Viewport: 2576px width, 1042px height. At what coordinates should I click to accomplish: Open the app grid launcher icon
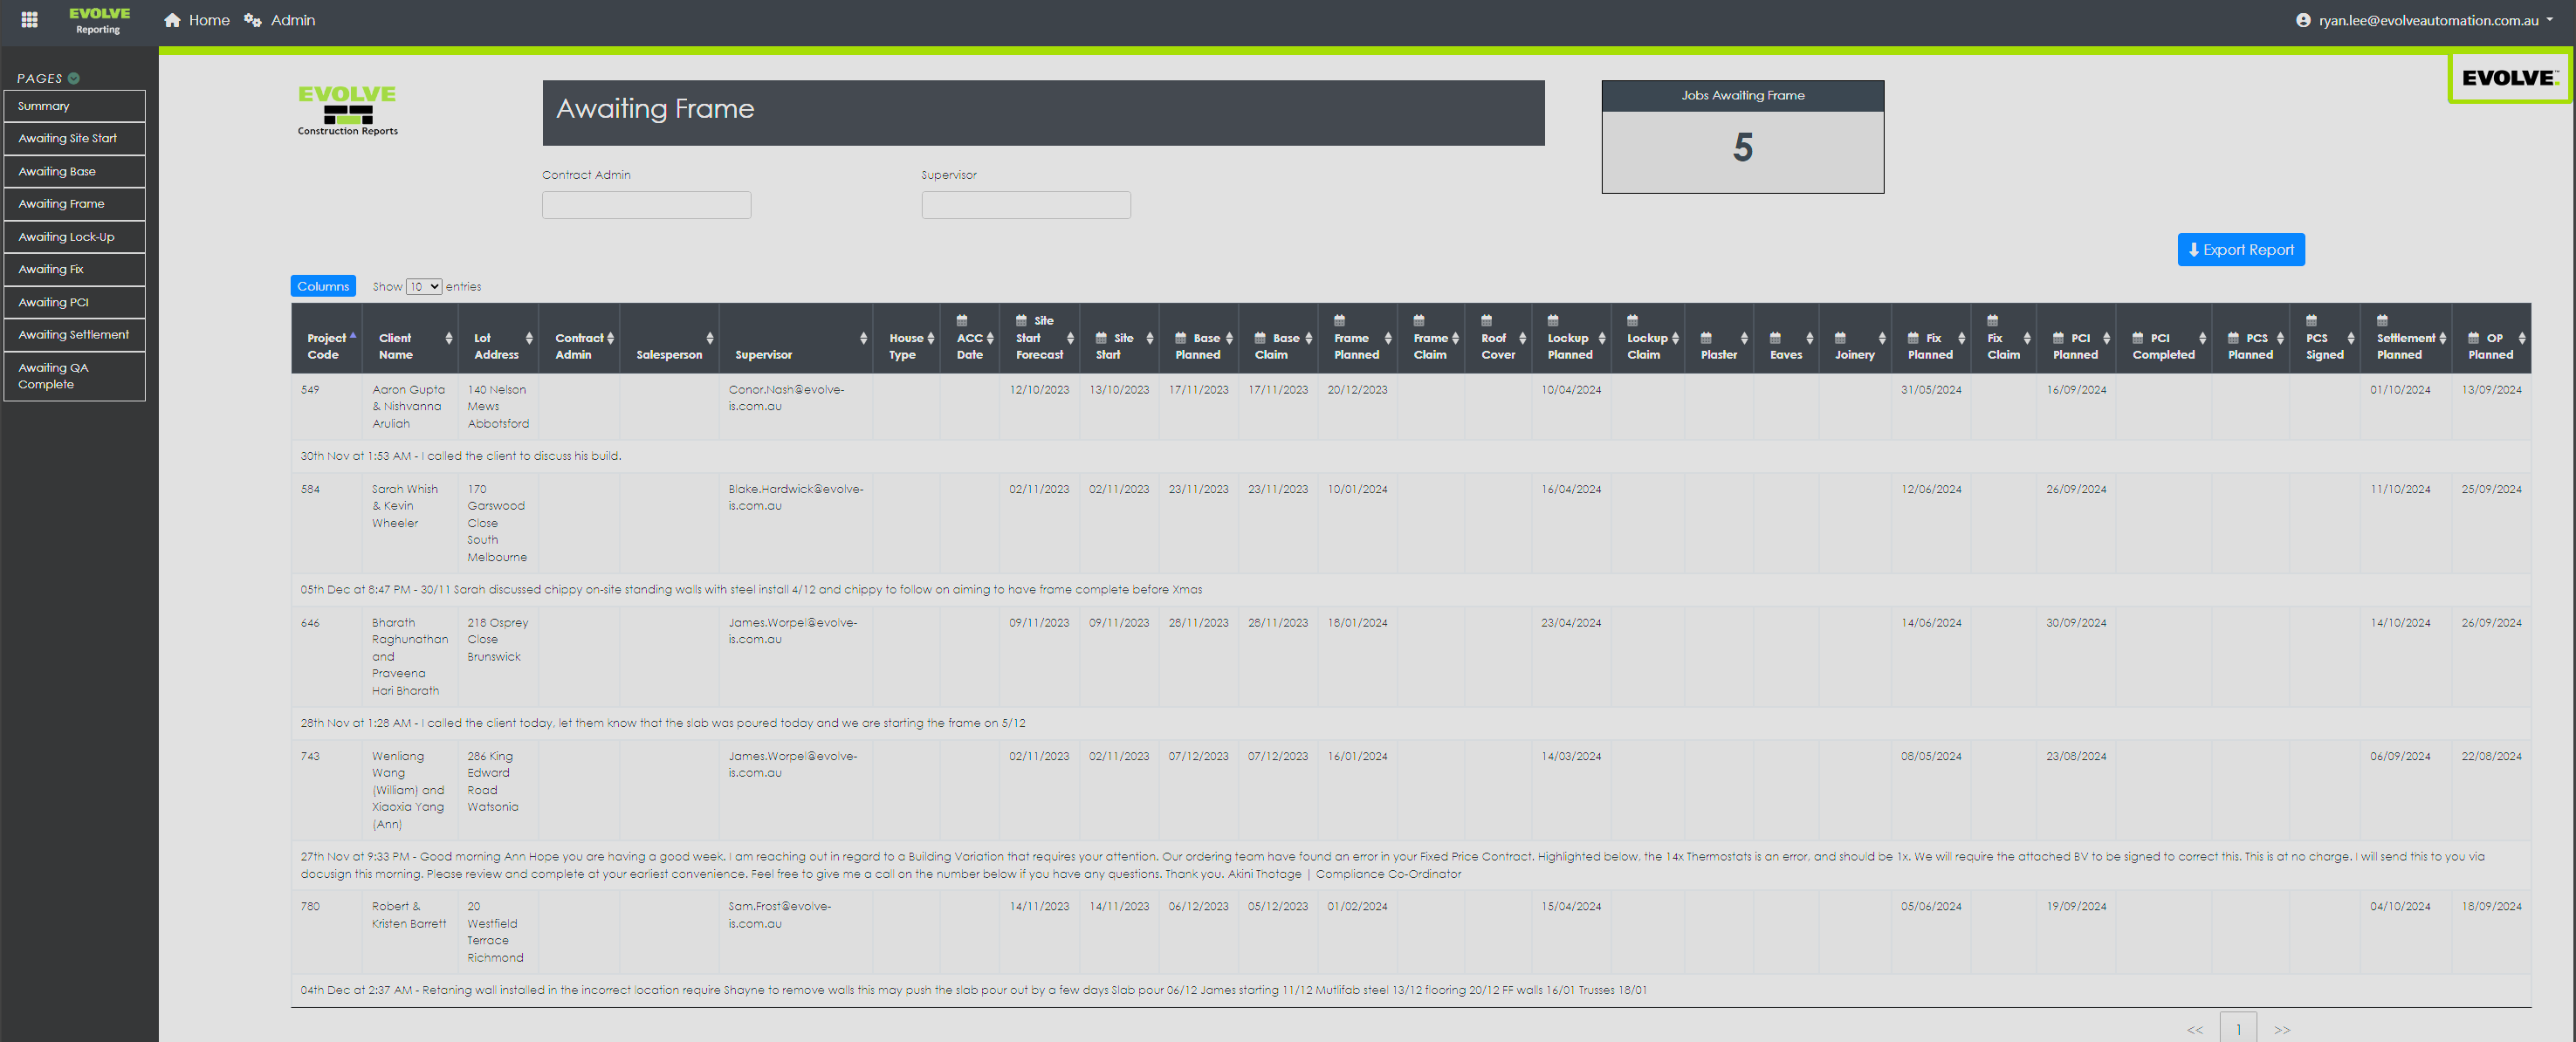click(x=29, y=19)
